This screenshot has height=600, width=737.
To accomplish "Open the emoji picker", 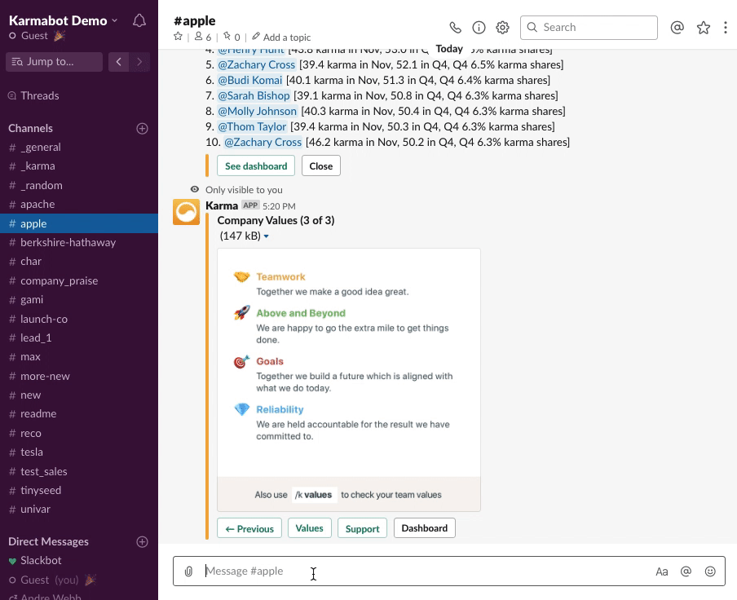I will pyautogui.click(x=710, y=571).
